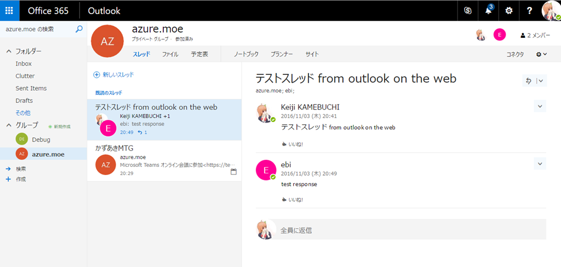Image resolution: width=561 pixels, height=267 pixels.
Task: Collapse the フォルダー section
Action: point(9,51)
